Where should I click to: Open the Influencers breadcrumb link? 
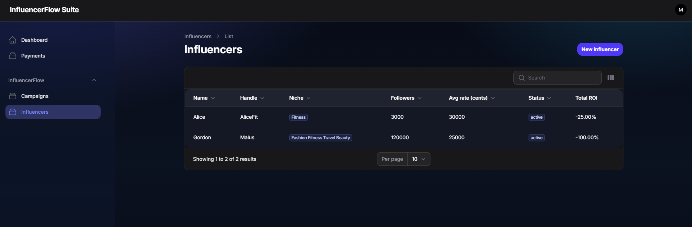click(x=197, y=36)
